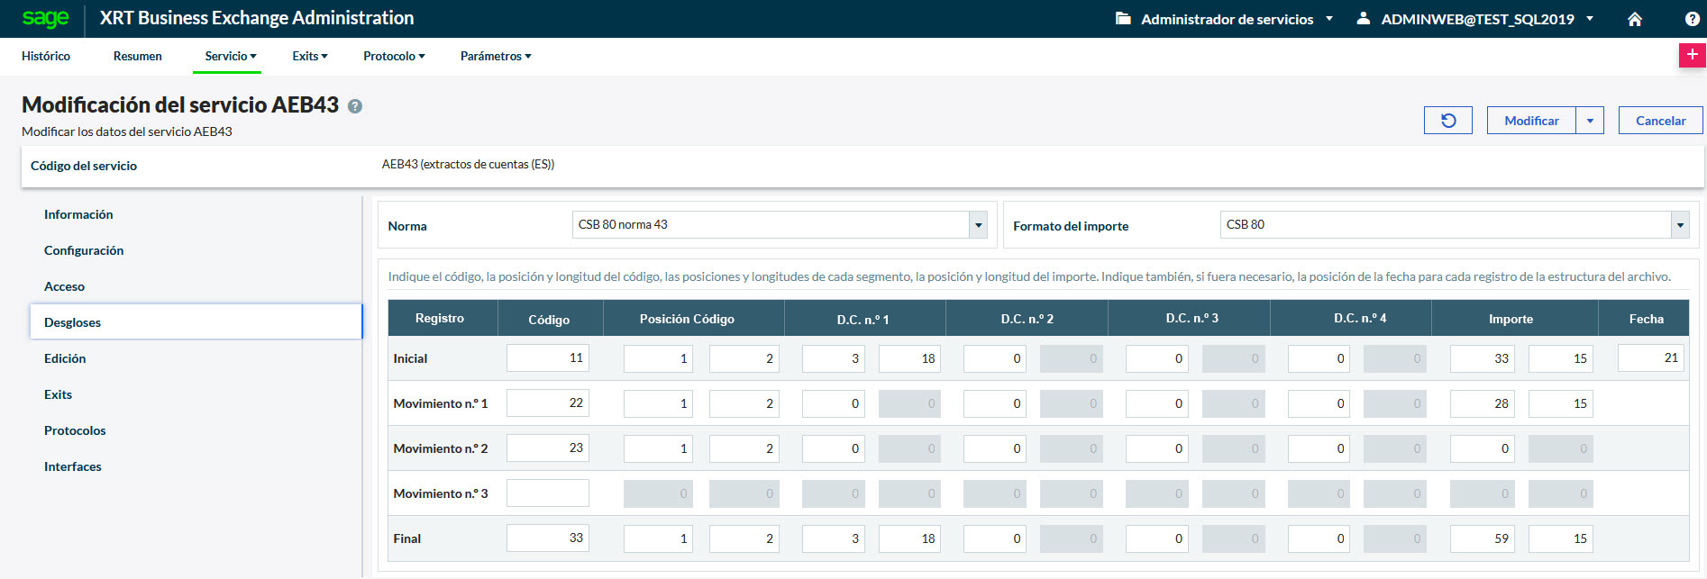Open the Formato del importe dropdown
The height and width of the screenshot is (579, 1707).
[x=1679, y=225]
